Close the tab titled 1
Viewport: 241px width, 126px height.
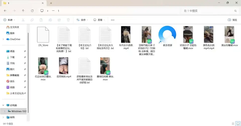coord(43,3)
